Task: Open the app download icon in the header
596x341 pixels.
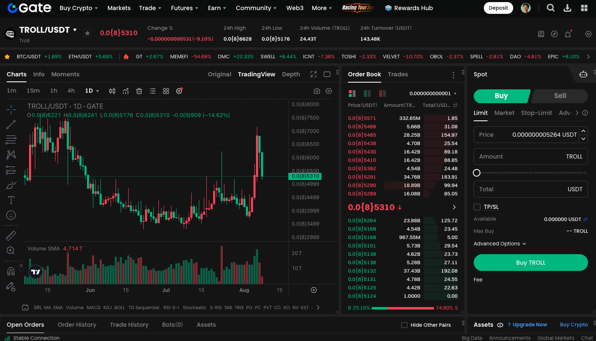Action: click(x=567, y=8)
